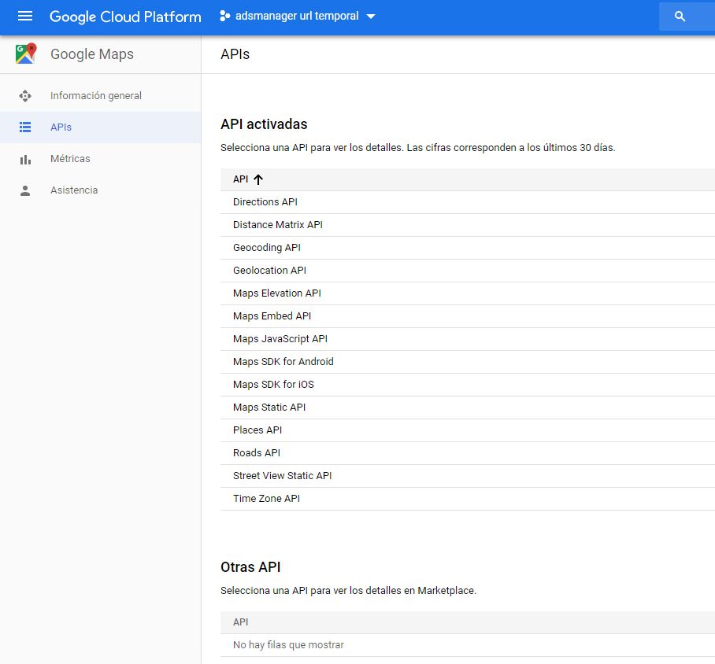This screenshot has width=715, height=664.
Task: Click the APIs list icon in sidebar
Action: coord(25,127)
